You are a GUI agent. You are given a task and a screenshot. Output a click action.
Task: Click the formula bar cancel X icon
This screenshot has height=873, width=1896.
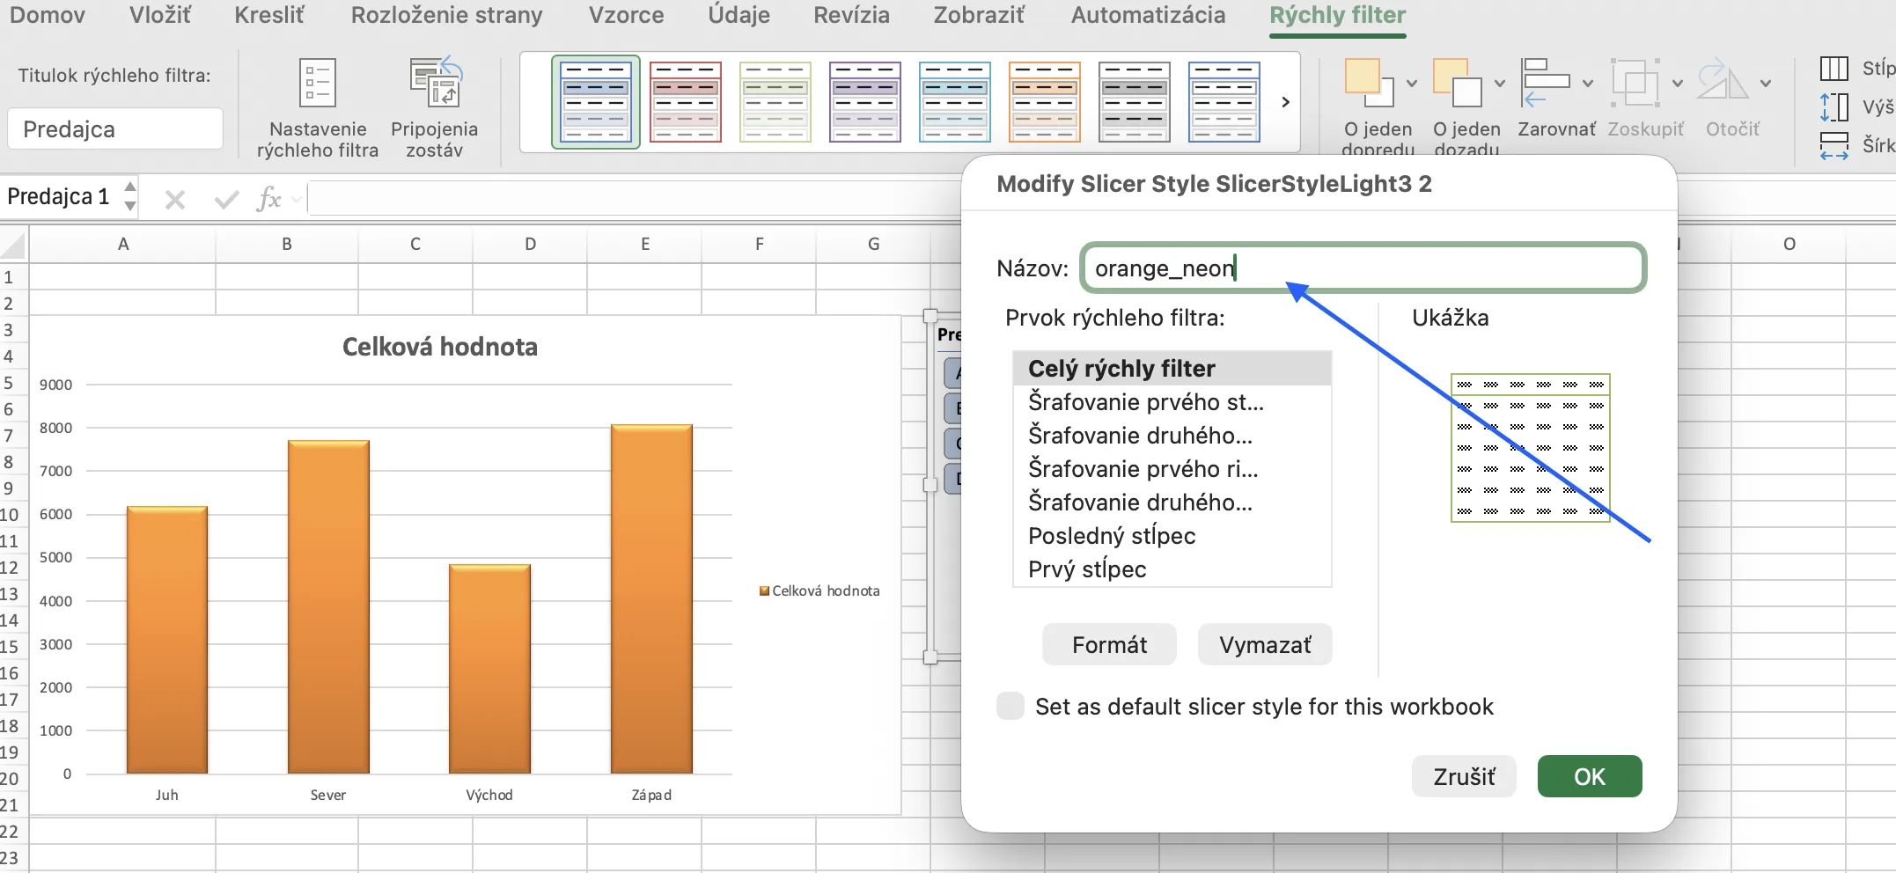(175, 200)
